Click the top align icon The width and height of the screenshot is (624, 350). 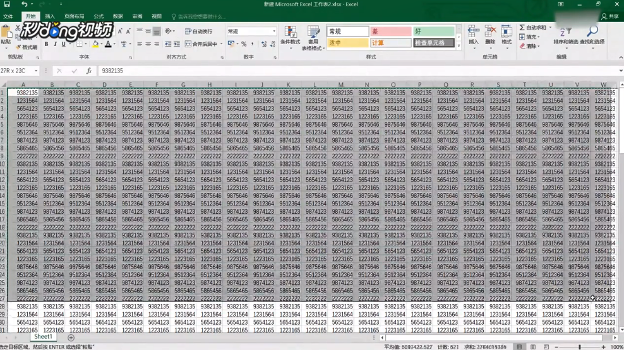[140, 31]
